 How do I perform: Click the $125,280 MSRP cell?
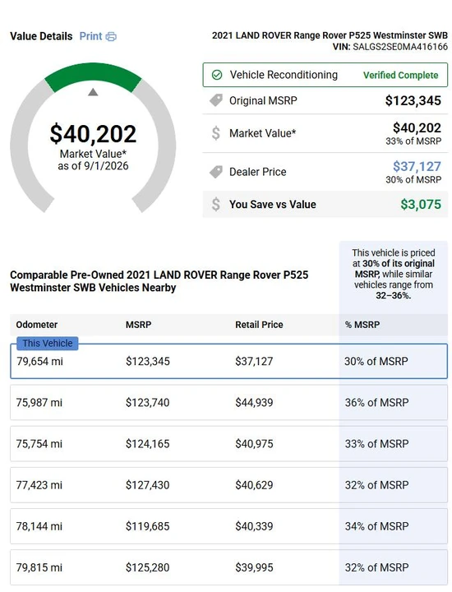coord(148,567)
